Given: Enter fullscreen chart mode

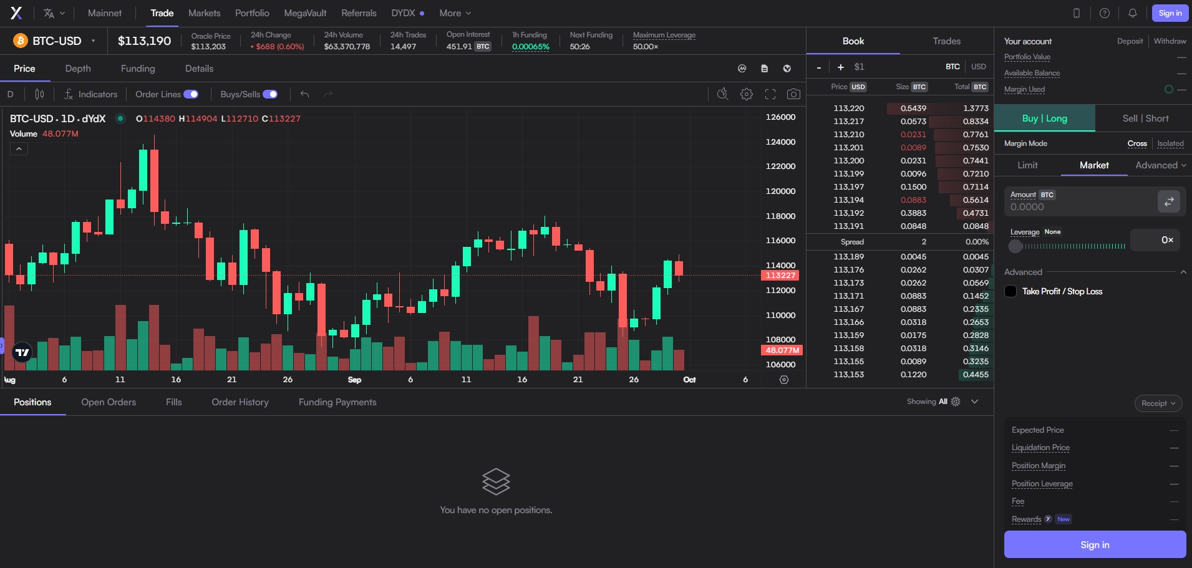Looking at the screenshot, I should click(770, 94).
